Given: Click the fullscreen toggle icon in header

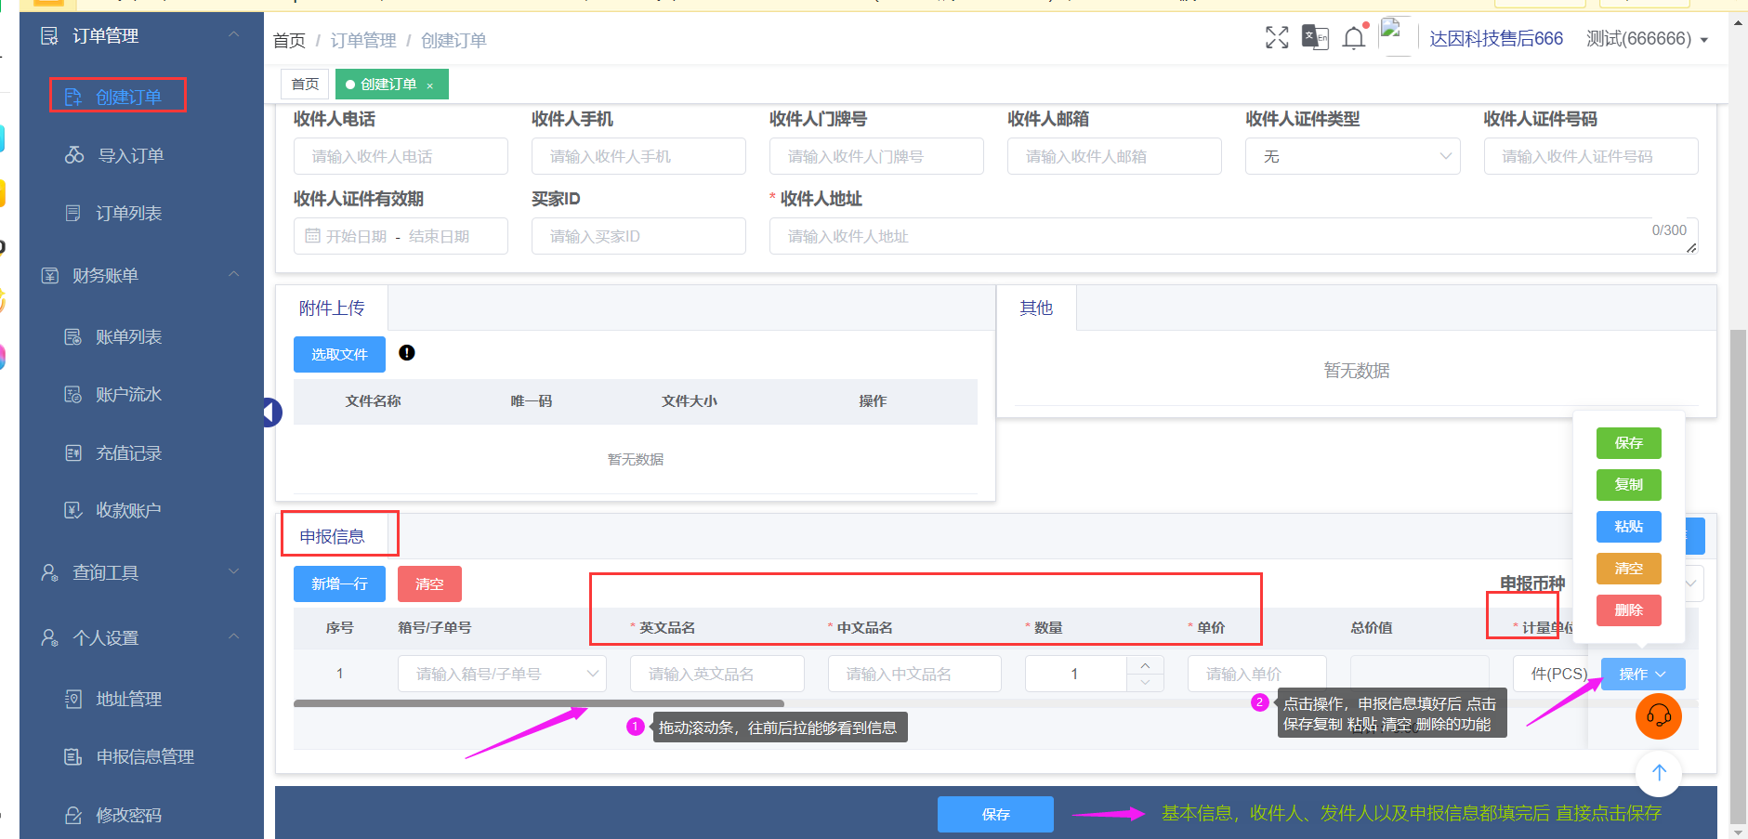Looking at the screenshot, I should coord(1277,37).
